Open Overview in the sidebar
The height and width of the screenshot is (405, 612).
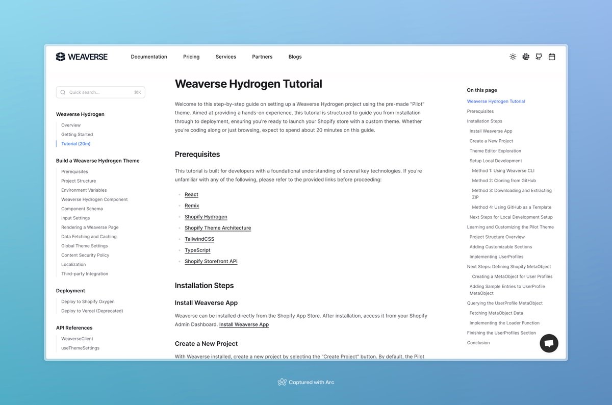(71, 125)
